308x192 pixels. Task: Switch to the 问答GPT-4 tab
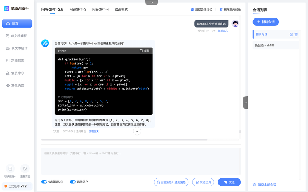pyautogui.click(x=101, y=9)
